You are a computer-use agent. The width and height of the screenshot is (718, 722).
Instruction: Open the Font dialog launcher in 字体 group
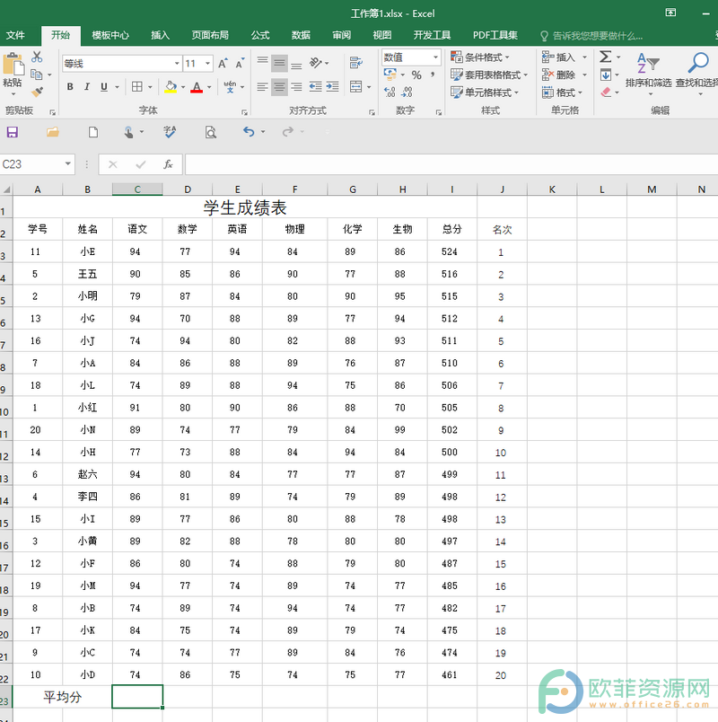click(x=244, y=112)
